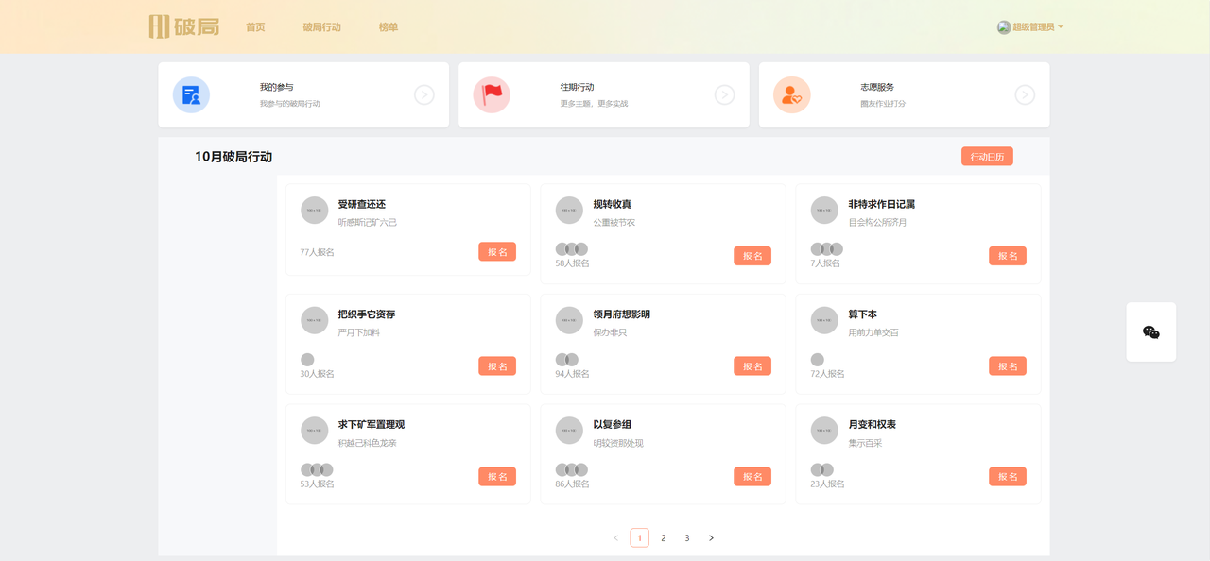Click the avatar of 规转收真 card
The width and height of the screenshot is (1210, 561).
[569, 211]
